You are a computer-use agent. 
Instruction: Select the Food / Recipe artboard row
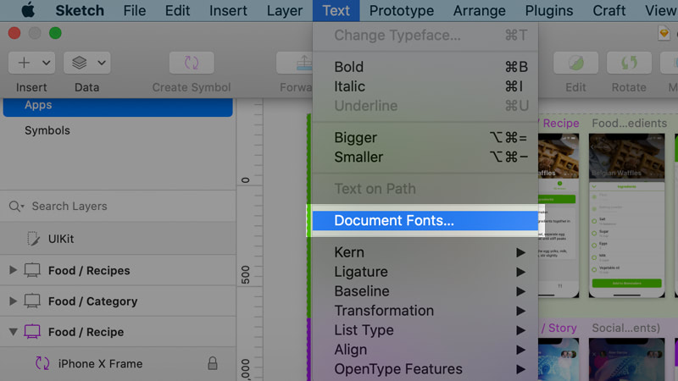click(x=118, y=332)
